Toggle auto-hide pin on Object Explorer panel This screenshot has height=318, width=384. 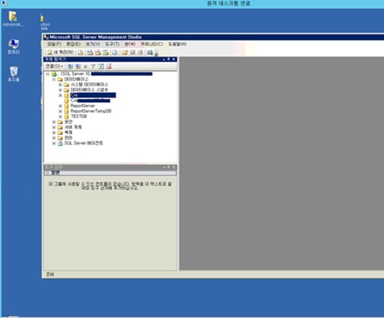tap(169, 59)
